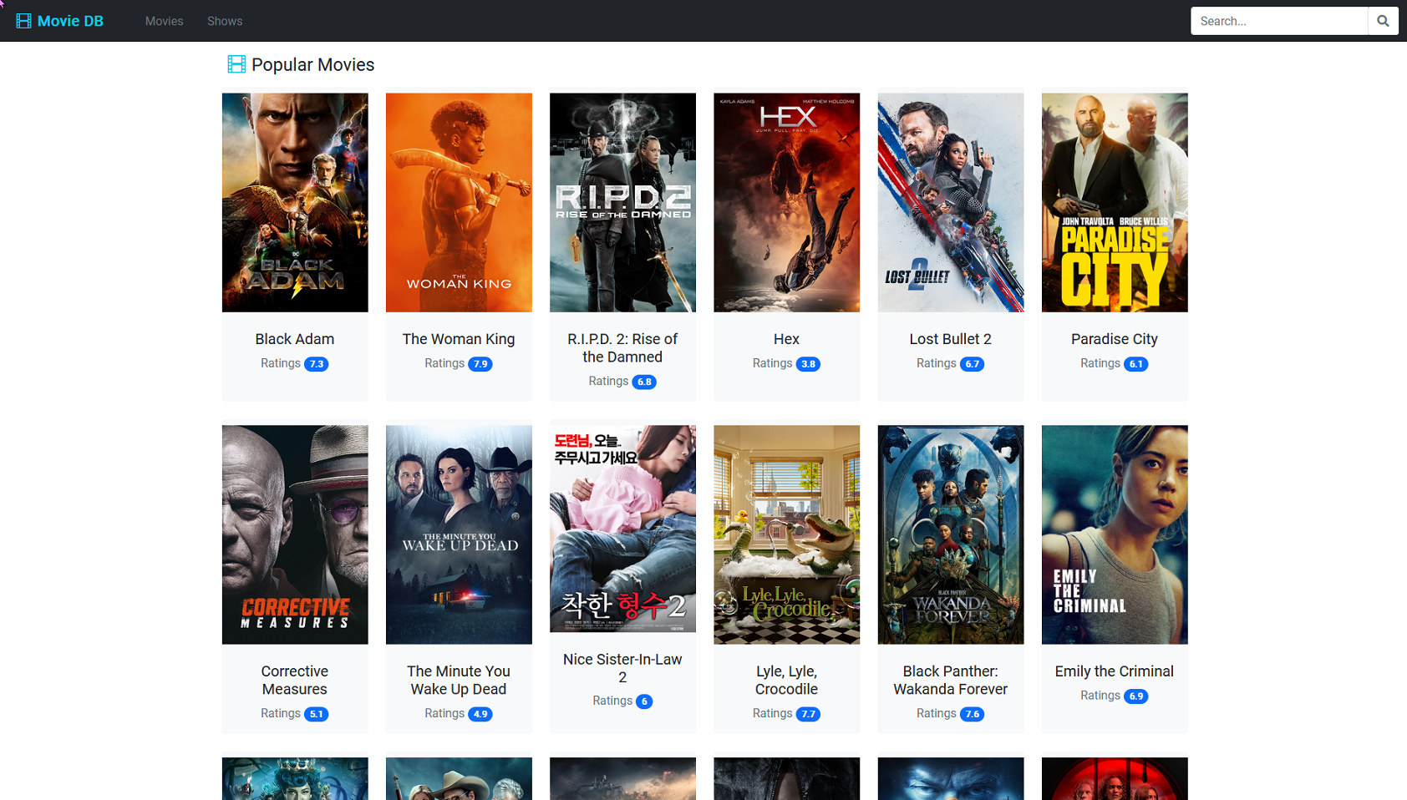Screen dimensions: 1407x800
Task: Click the Popular Movies heading text
Action: (x=313, y=64)
